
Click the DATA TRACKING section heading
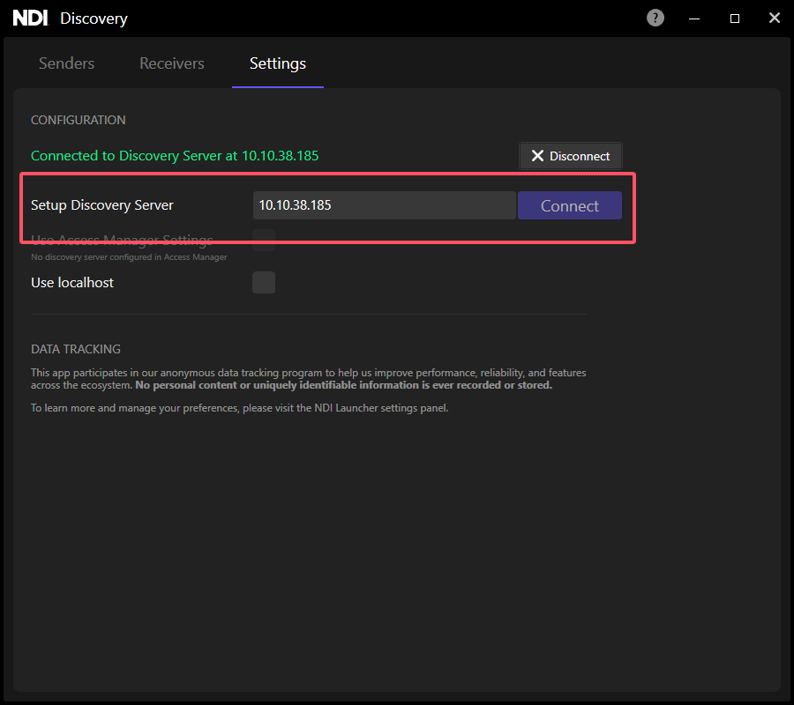(x=76, y=349)
